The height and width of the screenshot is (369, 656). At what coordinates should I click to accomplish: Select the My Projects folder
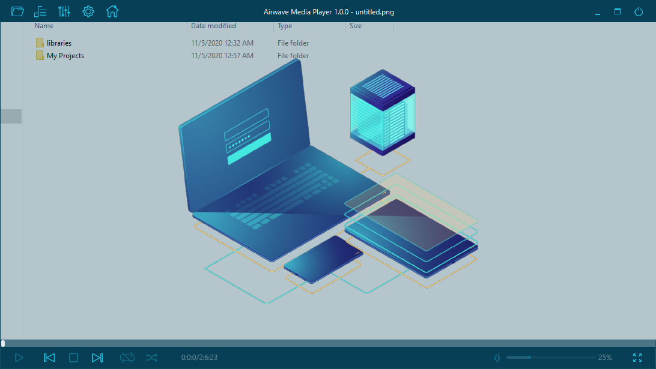click(65, 56)
